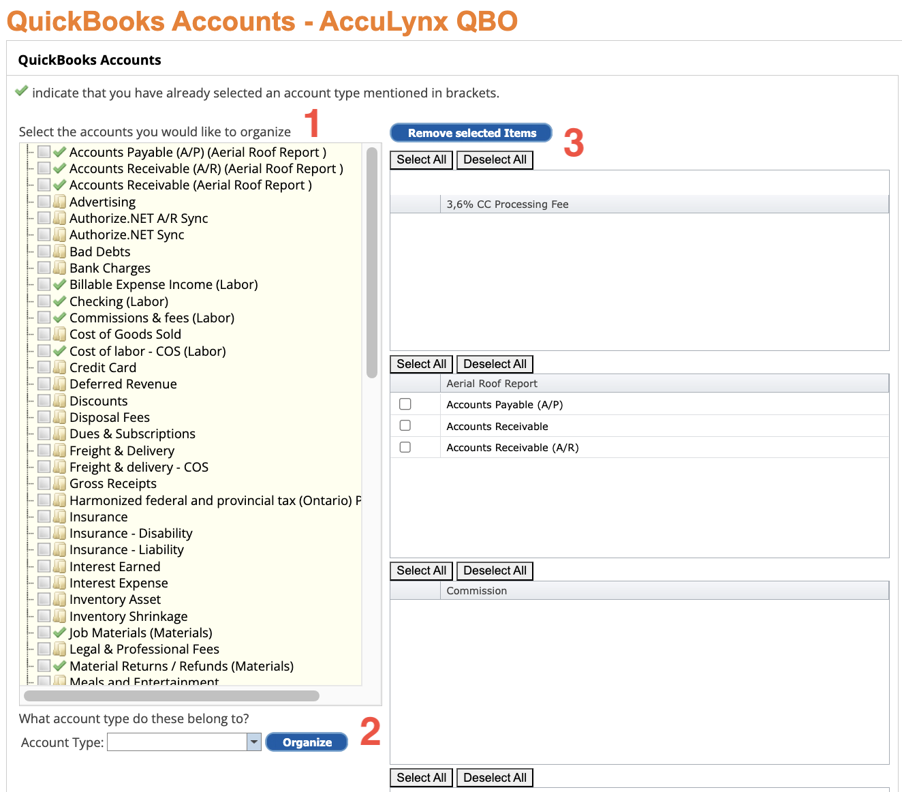Check Accounts Receivable (A/R) box under Aerial Roof Report

click(x=405, y=447)
